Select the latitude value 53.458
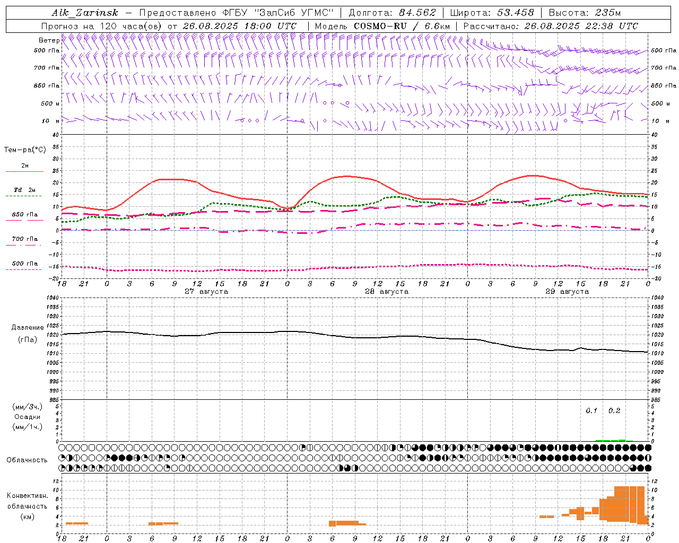Image resolution: width=679 pixels, height=543 pixels. point(515,13)
